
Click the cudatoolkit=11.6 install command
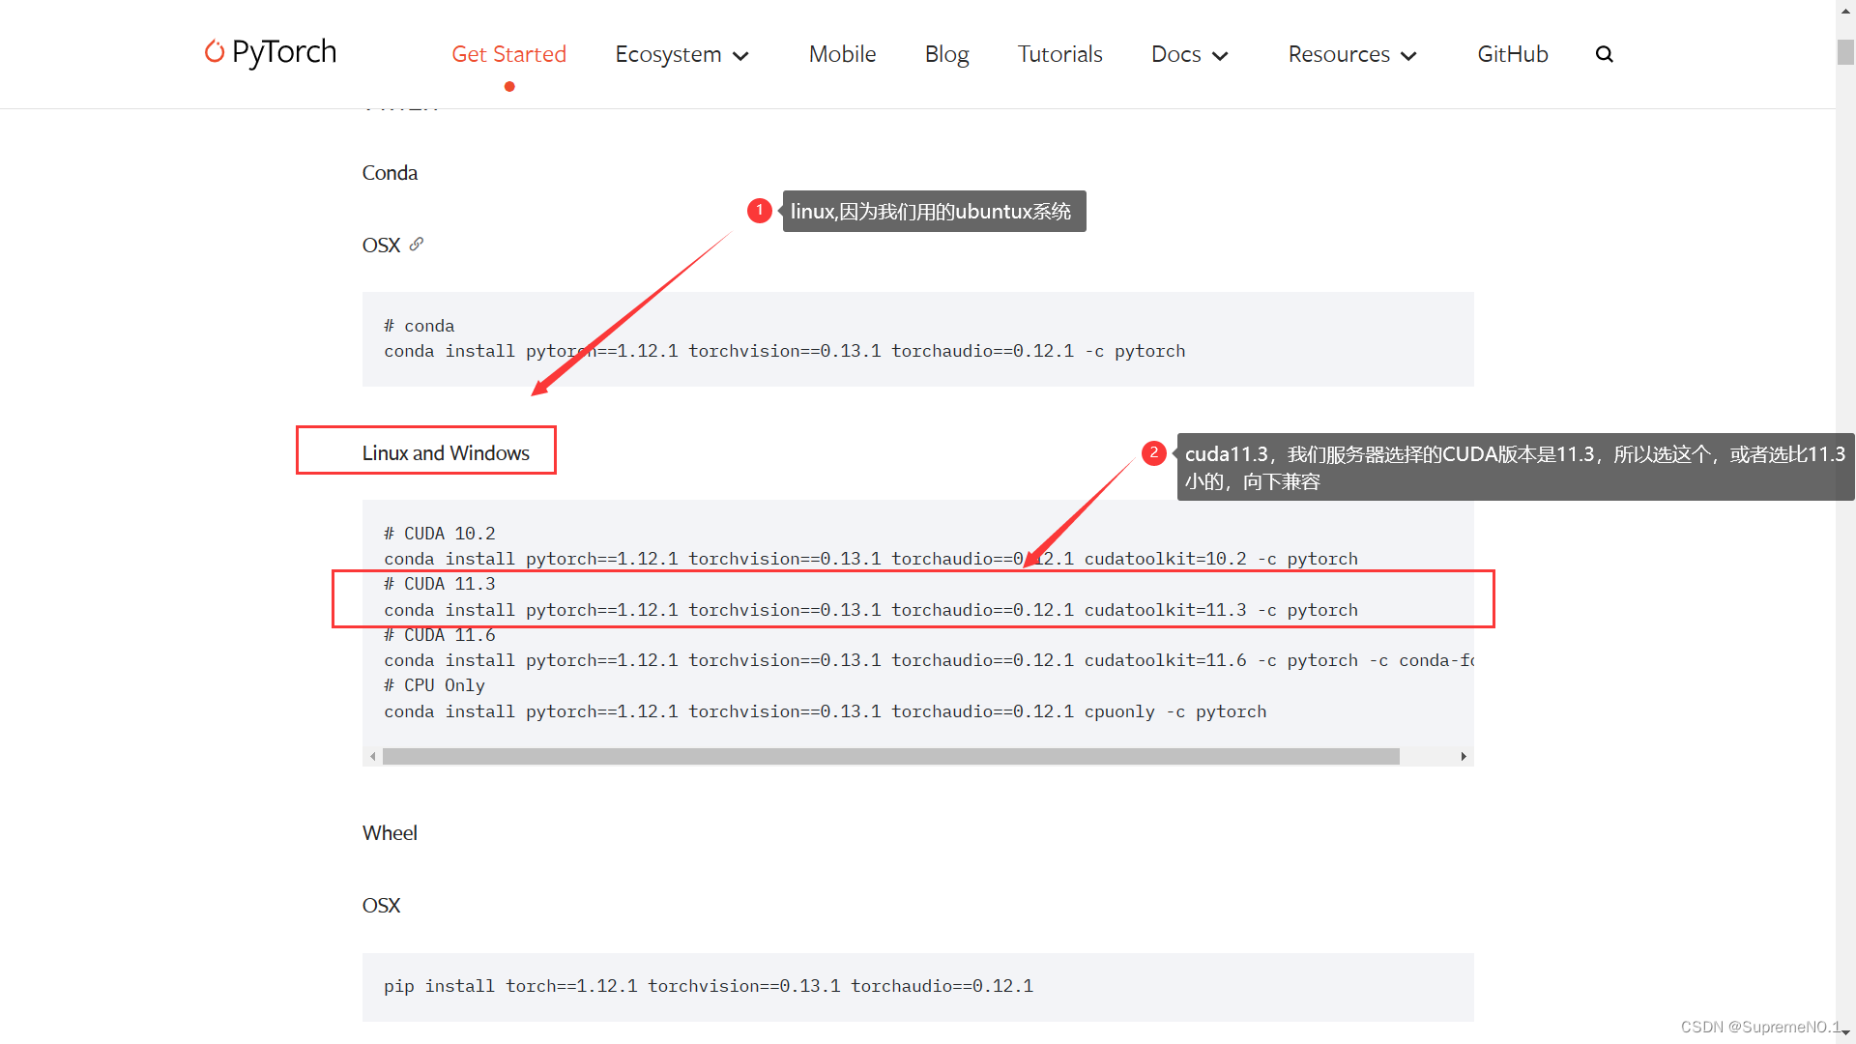pyautogui.click(x=928, y=660)
